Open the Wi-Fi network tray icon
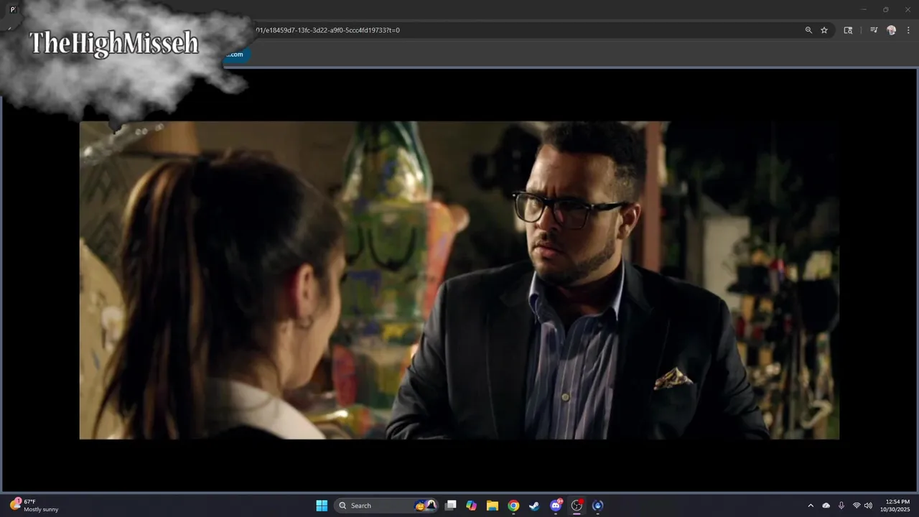919x517 pixels. tap(857, 506)
